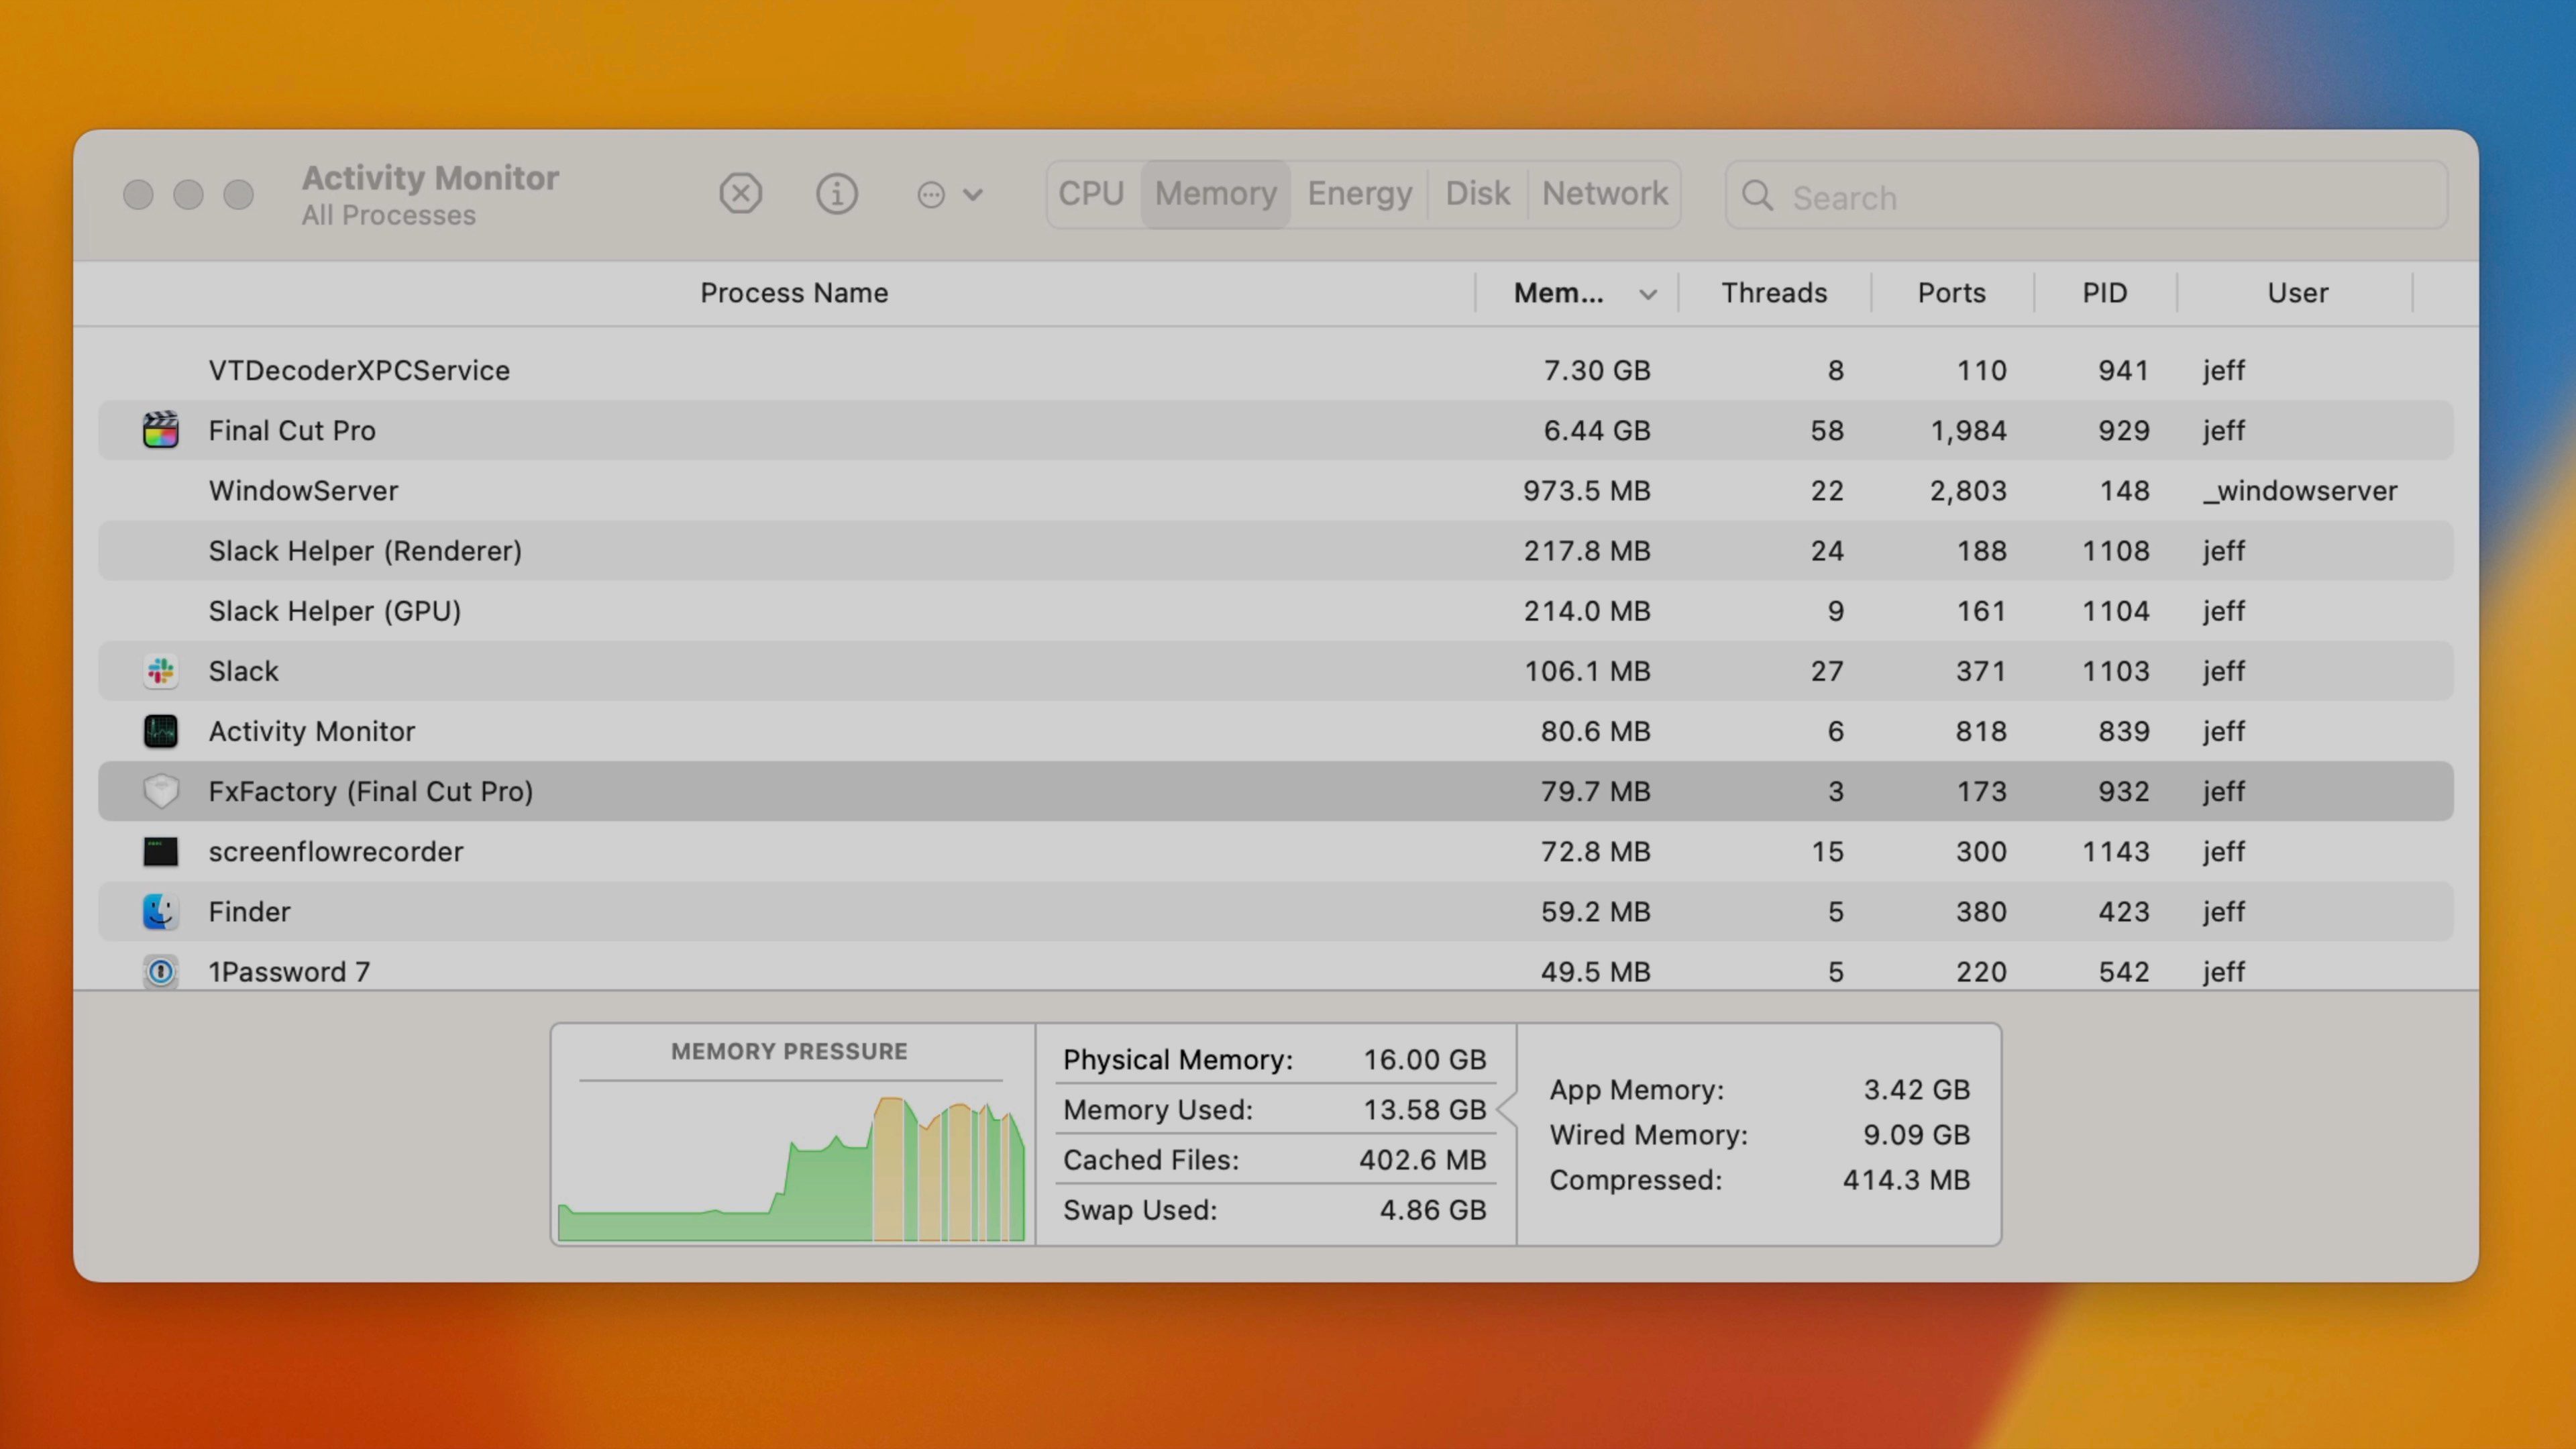Click the 7.30 GB memory value
The image size is (2576, 1449).
(x=1597, y=370)
